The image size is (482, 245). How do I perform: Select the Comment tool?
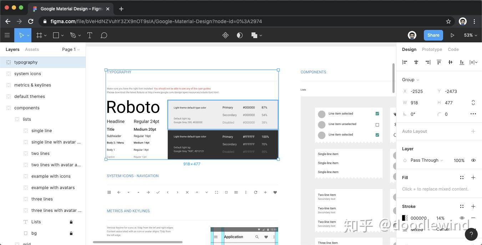point(104,35)
